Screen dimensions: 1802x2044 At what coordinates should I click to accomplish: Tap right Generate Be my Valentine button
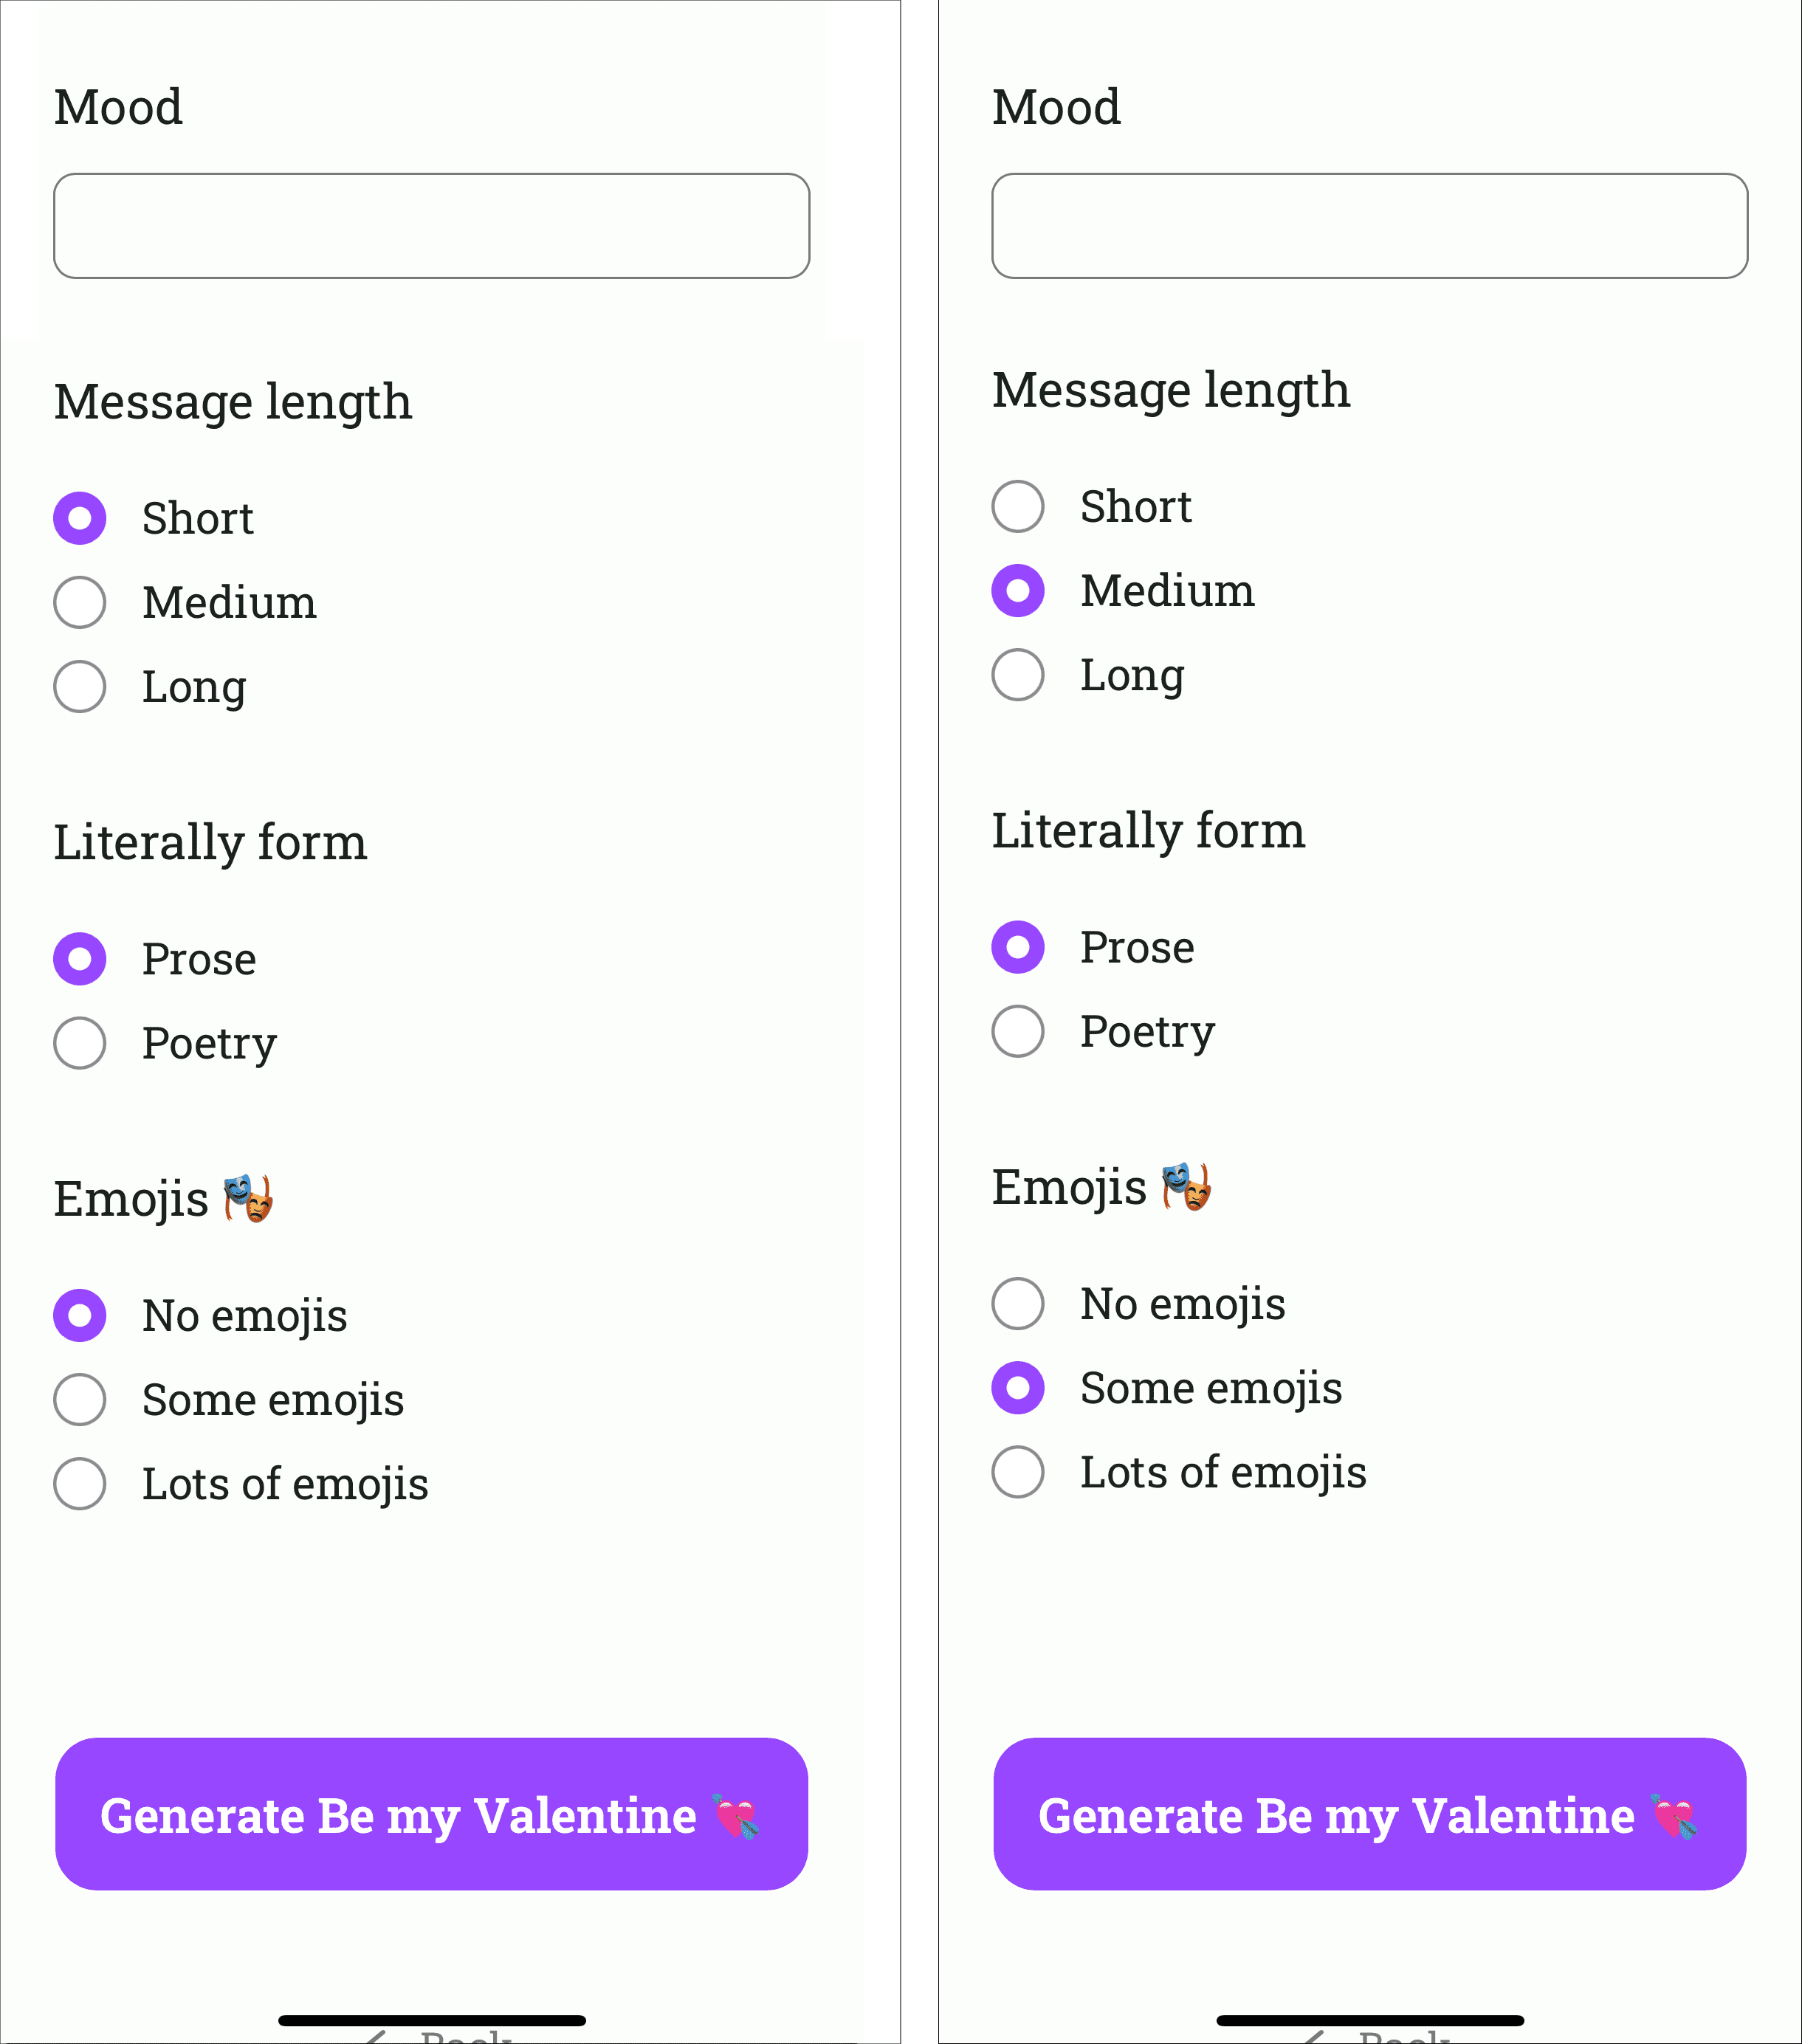click(1369, 1814)
